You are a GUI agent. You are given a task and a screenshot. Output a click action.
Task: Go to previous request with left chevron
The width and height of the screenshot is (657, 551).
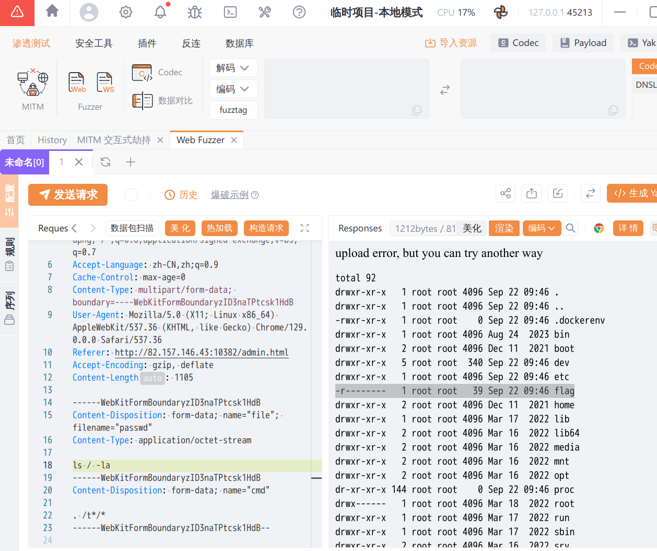pyautogui.click(x=74, y=228)
